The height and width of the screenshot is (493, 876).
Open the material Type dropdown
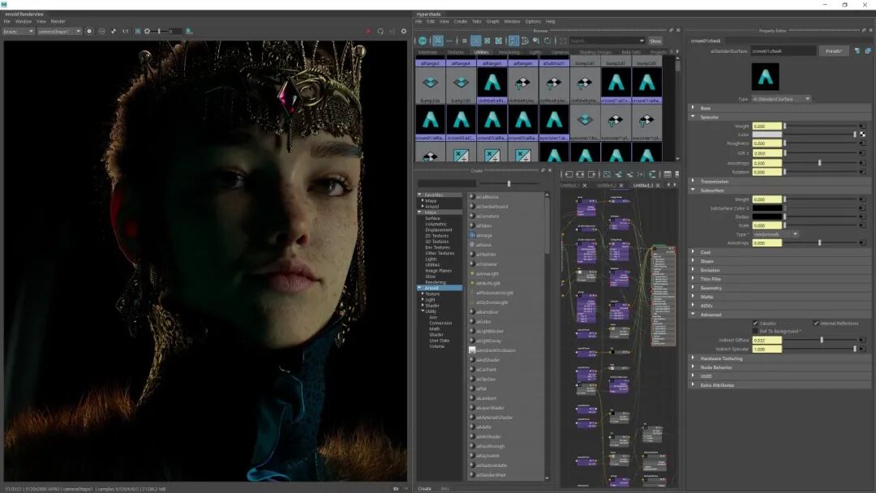tap(781, 99)
